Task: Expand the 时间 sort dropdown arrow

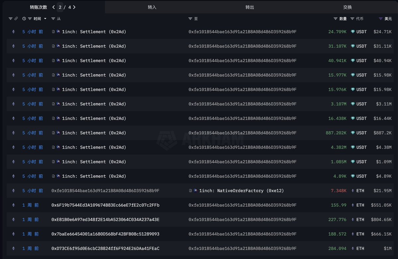Action: pos(45,19)
